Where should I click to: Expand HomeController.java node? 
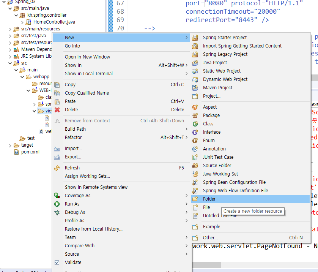pyautogui.click(x=22, y=22)
